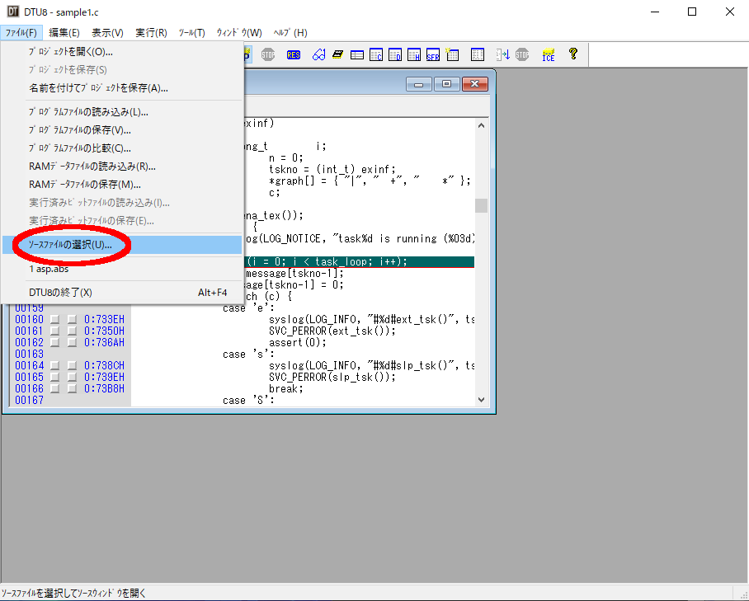749x601 pixels.
Task: Toggle second box on line 00165
Action: click(72, 377)
